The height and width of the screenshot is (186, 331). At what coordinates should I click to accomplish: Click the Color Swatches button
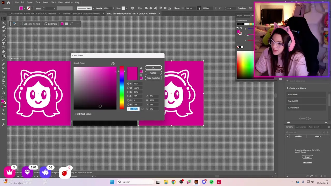point(153,78)
